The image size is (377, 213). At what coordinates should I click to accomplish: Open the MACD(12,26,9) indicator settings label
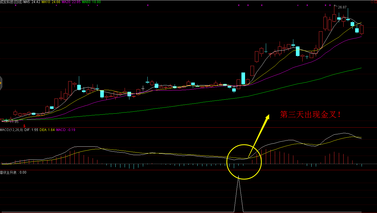[x=12, y=130]
